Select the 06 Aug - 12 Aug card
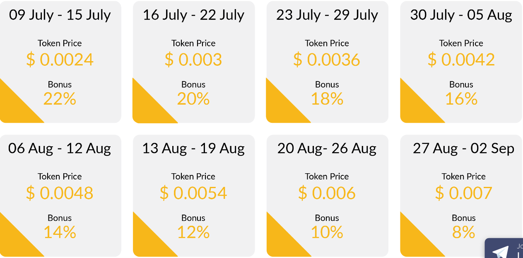This screenshot has width=523, height=258. 60,196
